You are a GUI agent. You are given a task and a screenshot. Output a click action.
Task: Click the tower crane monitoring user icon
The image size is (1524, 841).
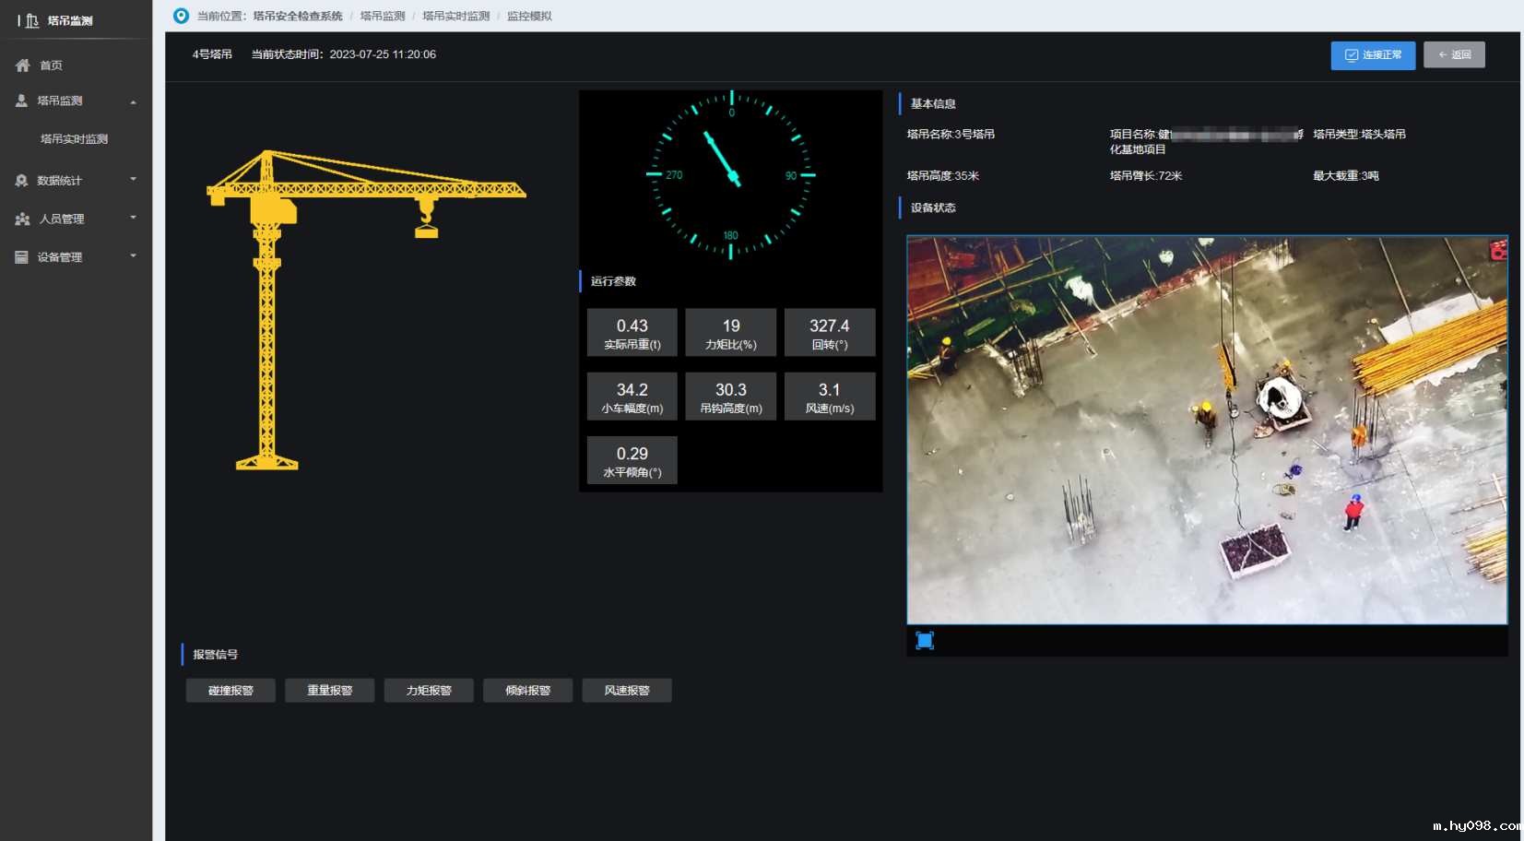21,101
